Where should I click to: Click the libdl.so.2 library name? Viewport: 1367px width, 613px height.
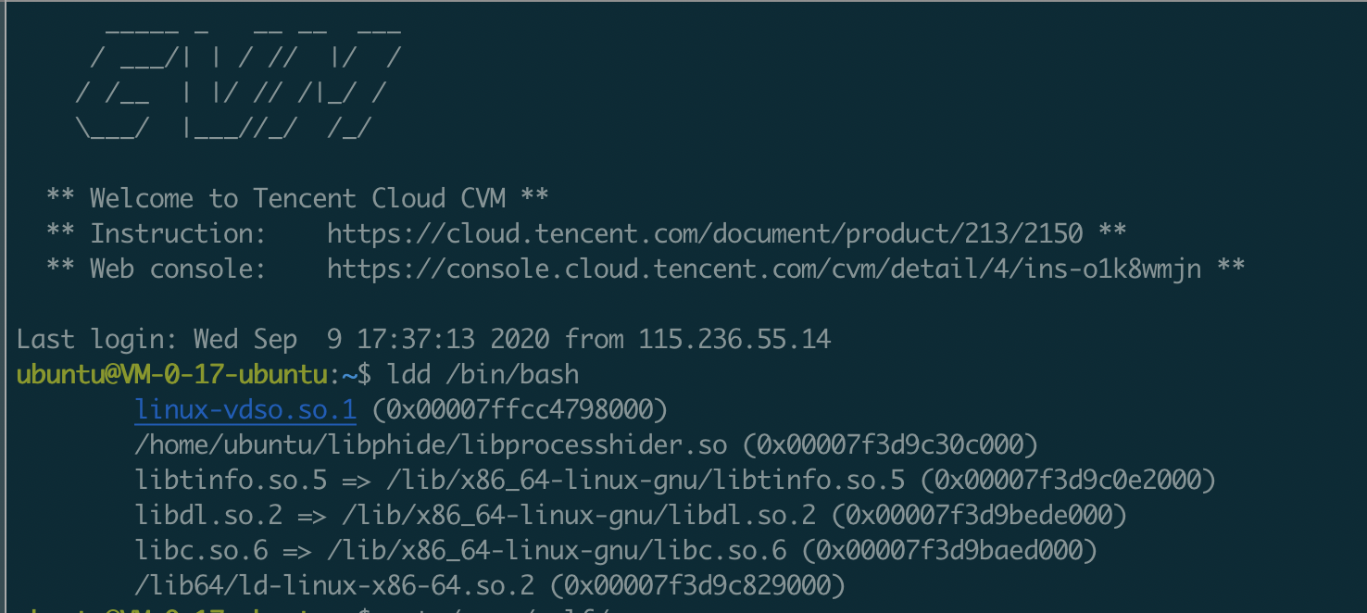point(208,515)
